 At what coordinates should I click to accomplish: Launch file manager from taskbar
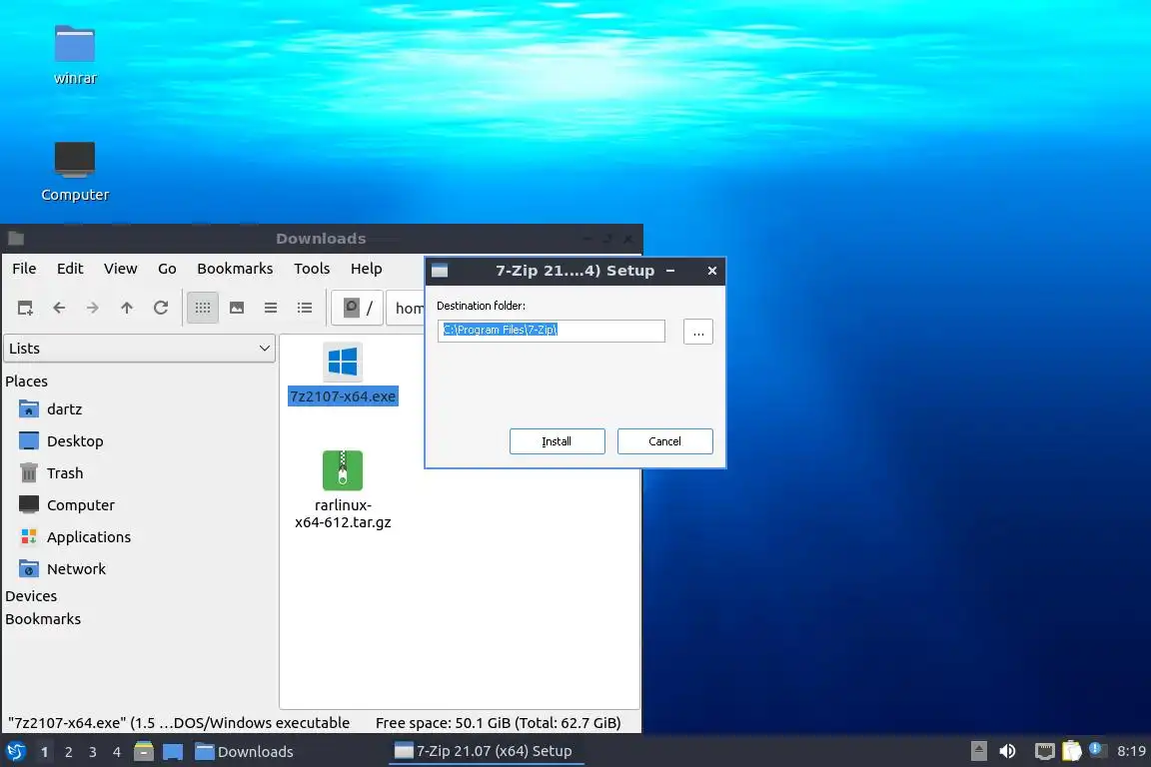(x=144, y=752)
